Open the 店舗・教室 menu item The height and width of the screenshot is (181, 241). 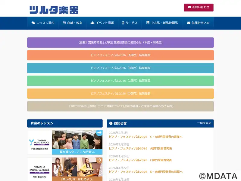point(72,23)
